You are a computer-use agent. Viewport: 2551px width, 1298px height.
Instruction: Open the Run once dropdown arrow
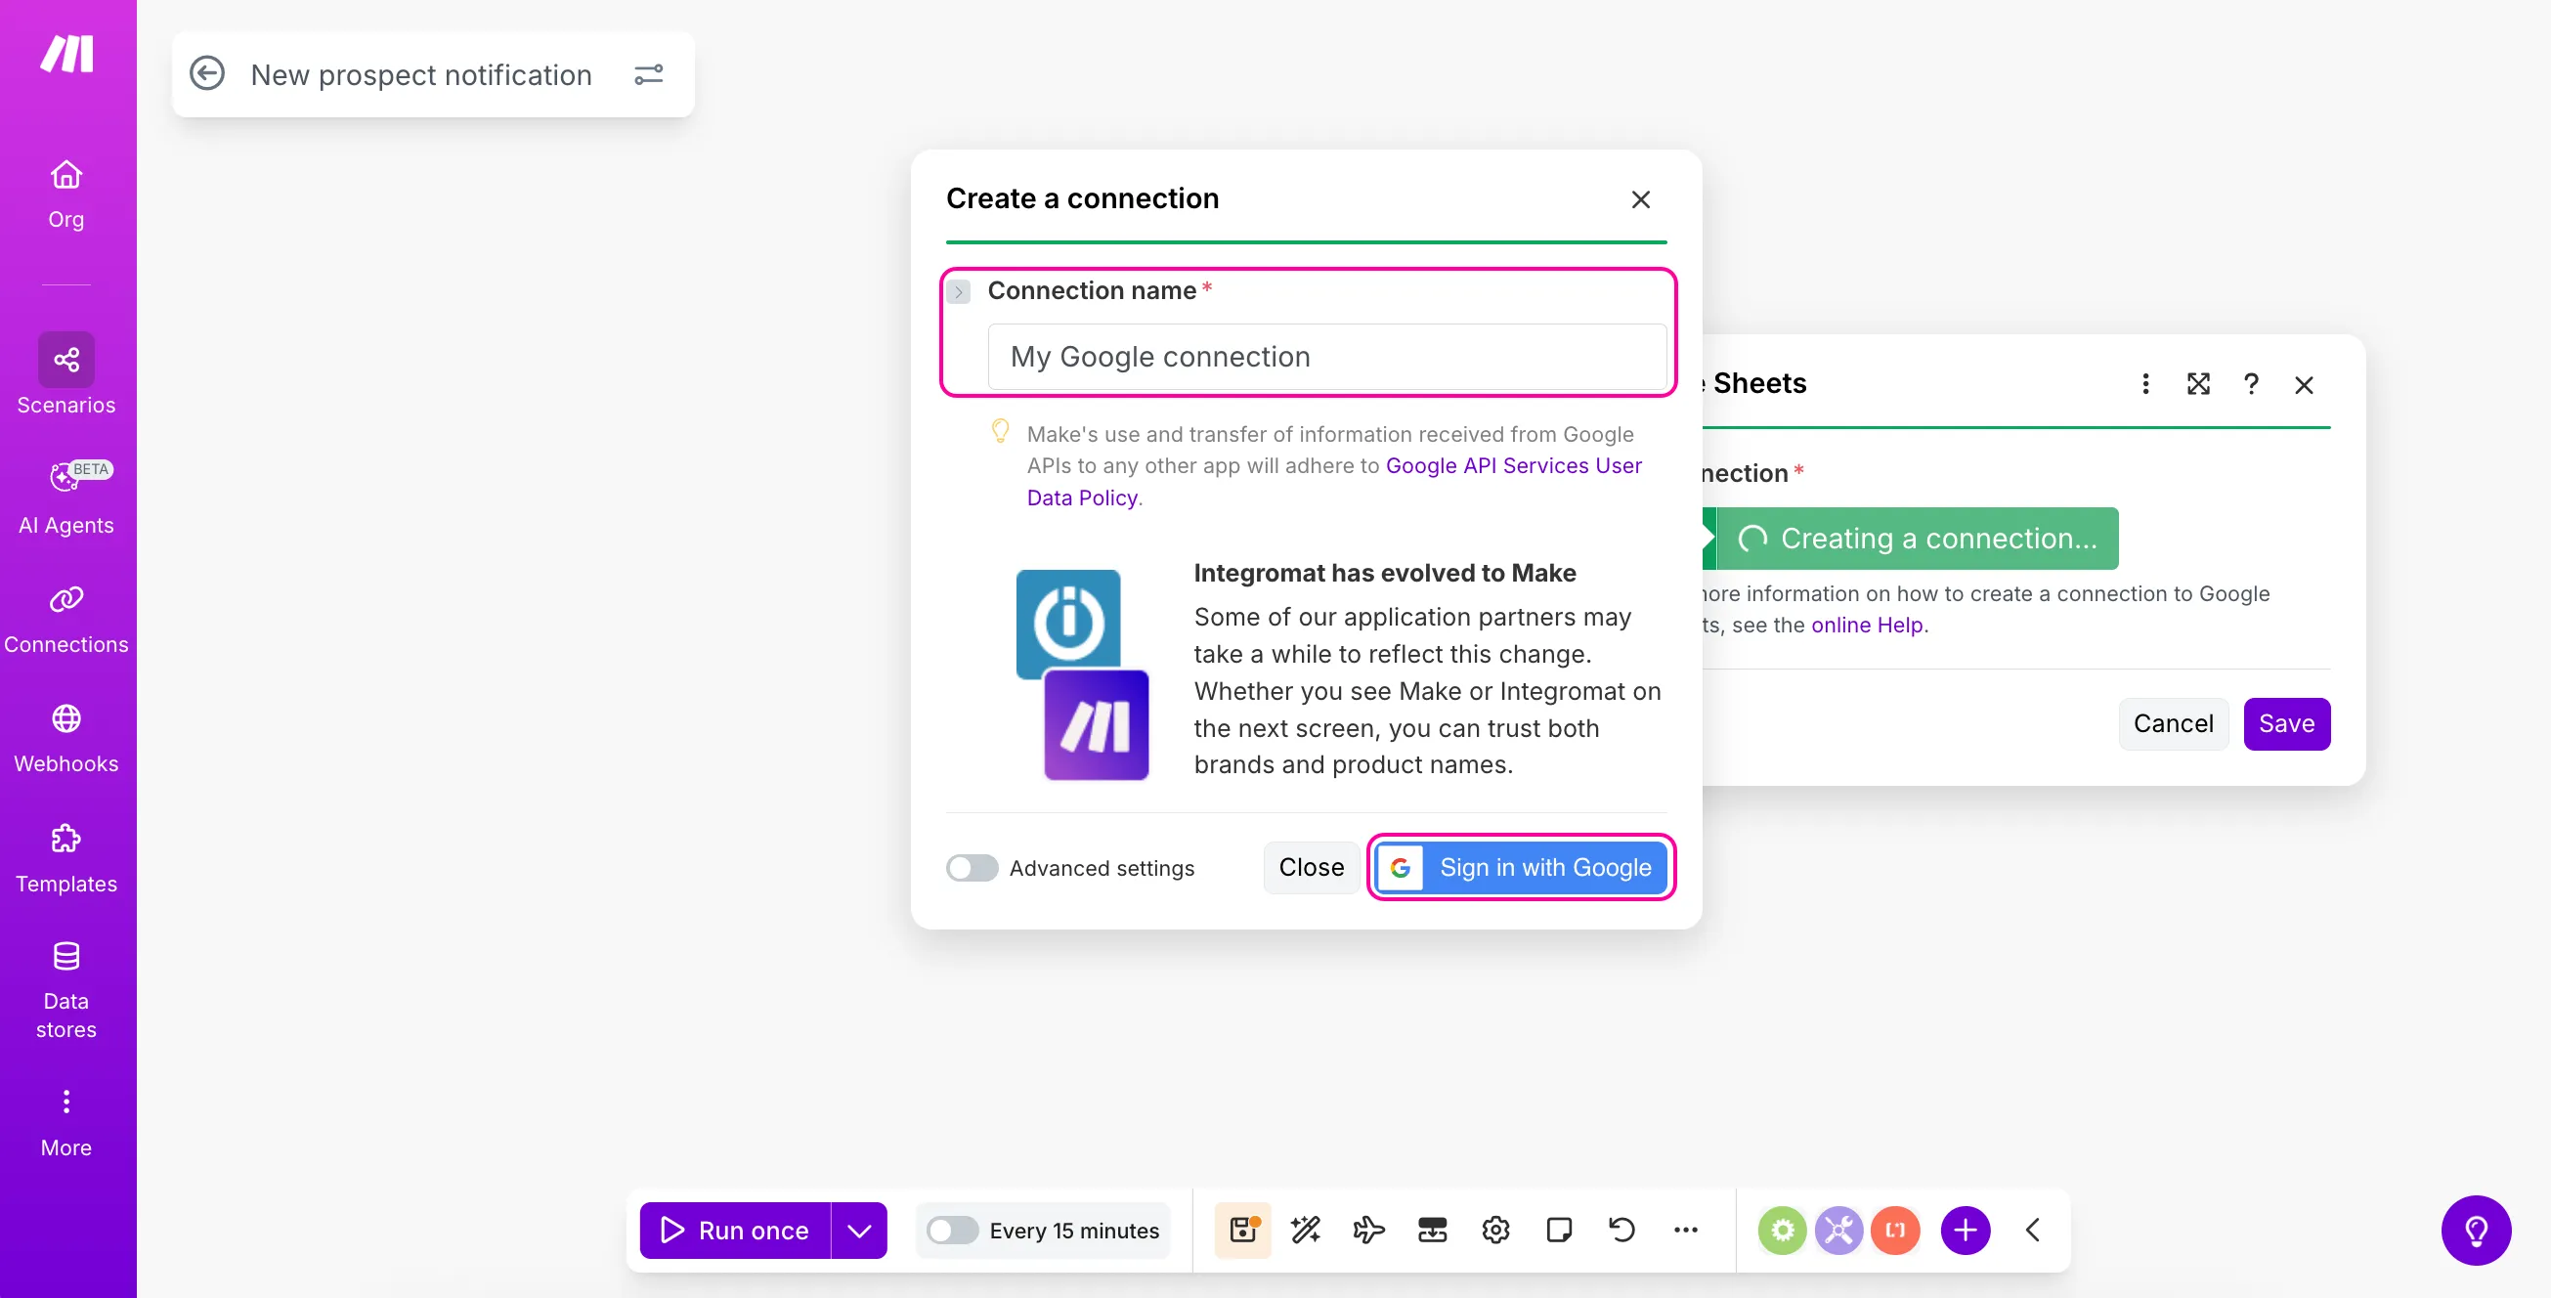coord(859,1231)
